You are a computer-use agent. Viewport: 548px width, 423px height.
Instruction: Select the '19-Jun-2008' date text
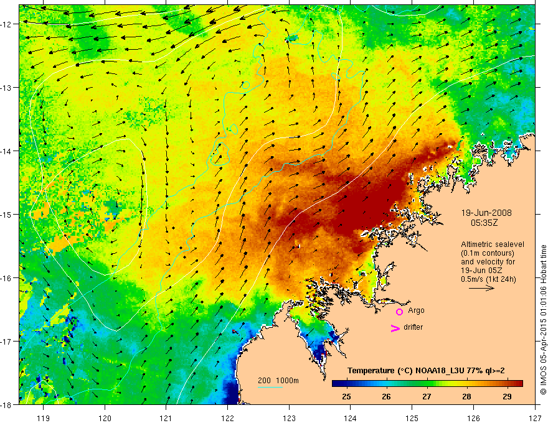tap(486, 213)
